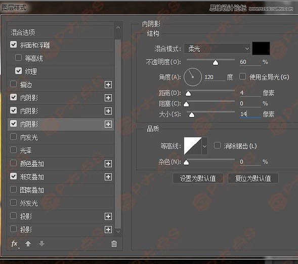Enable the 内发光 checkbox
The width and height of the screenshot is (298, 264).
coord(13,137)
